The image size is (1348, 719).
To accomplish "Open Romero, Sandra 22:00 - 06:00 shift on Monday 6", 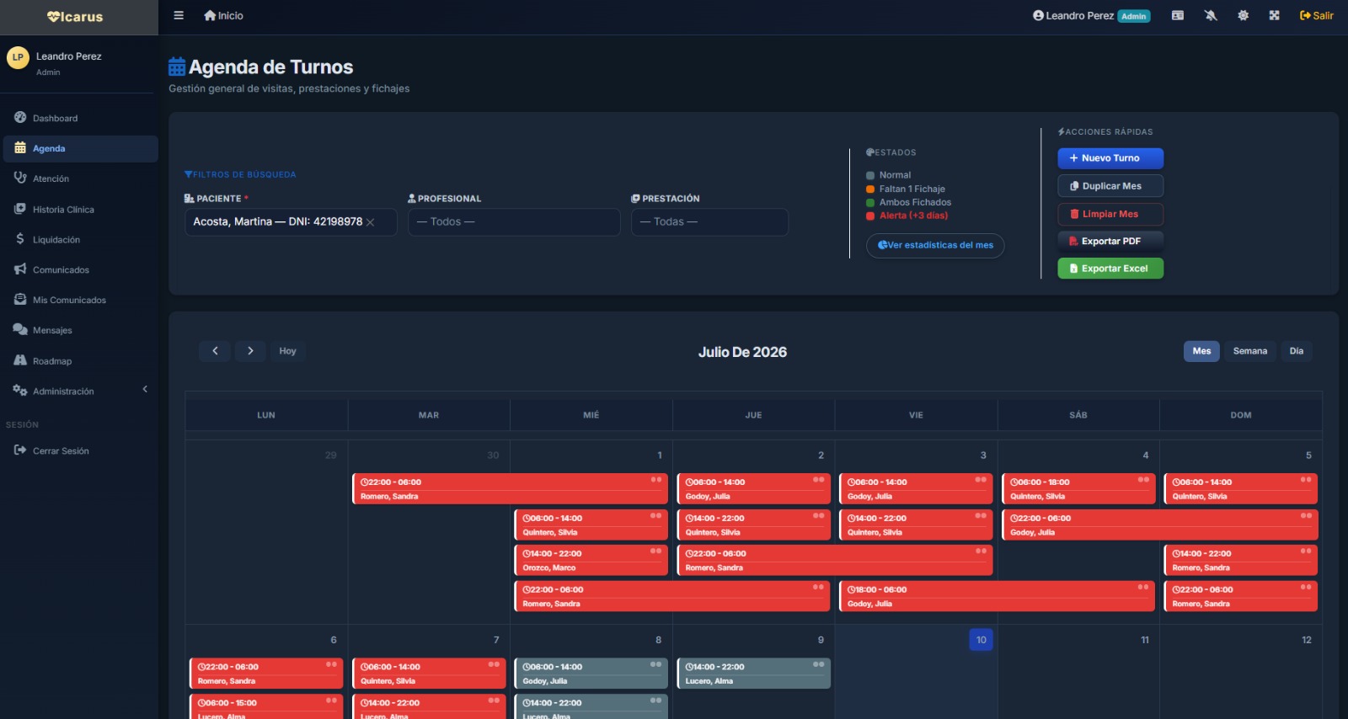I will pyautogui.click(x=266, y=674).
